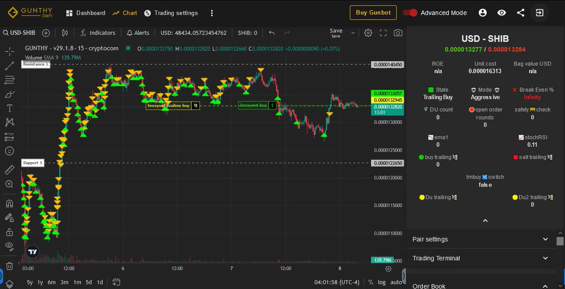Toggle magnet mode for drawings

[9, 203]
